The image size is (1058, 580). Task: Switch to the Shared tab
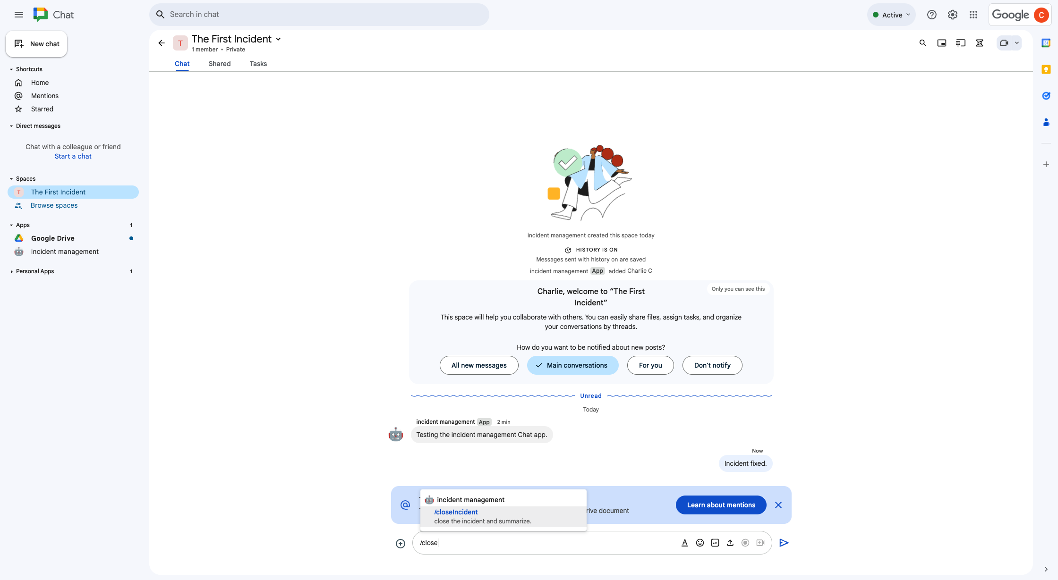(220, 64)
